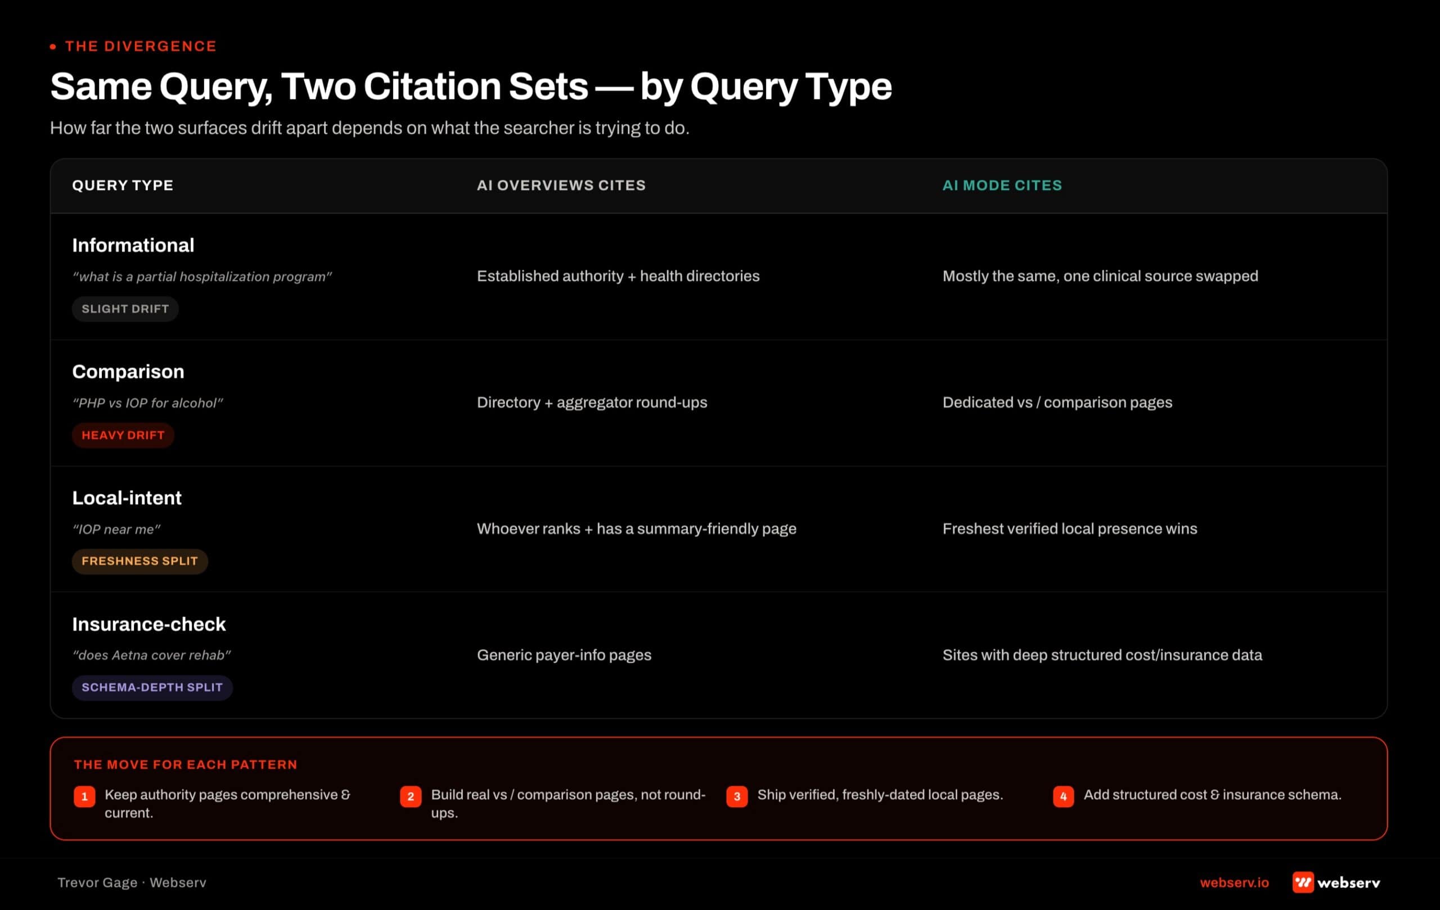Click the webserv logo icon
1440x910 pixels.
tap(1303, 882)
